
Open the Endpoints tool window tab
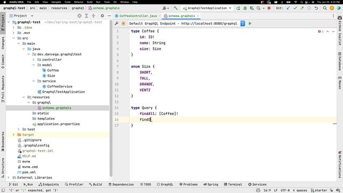point(49,184)
